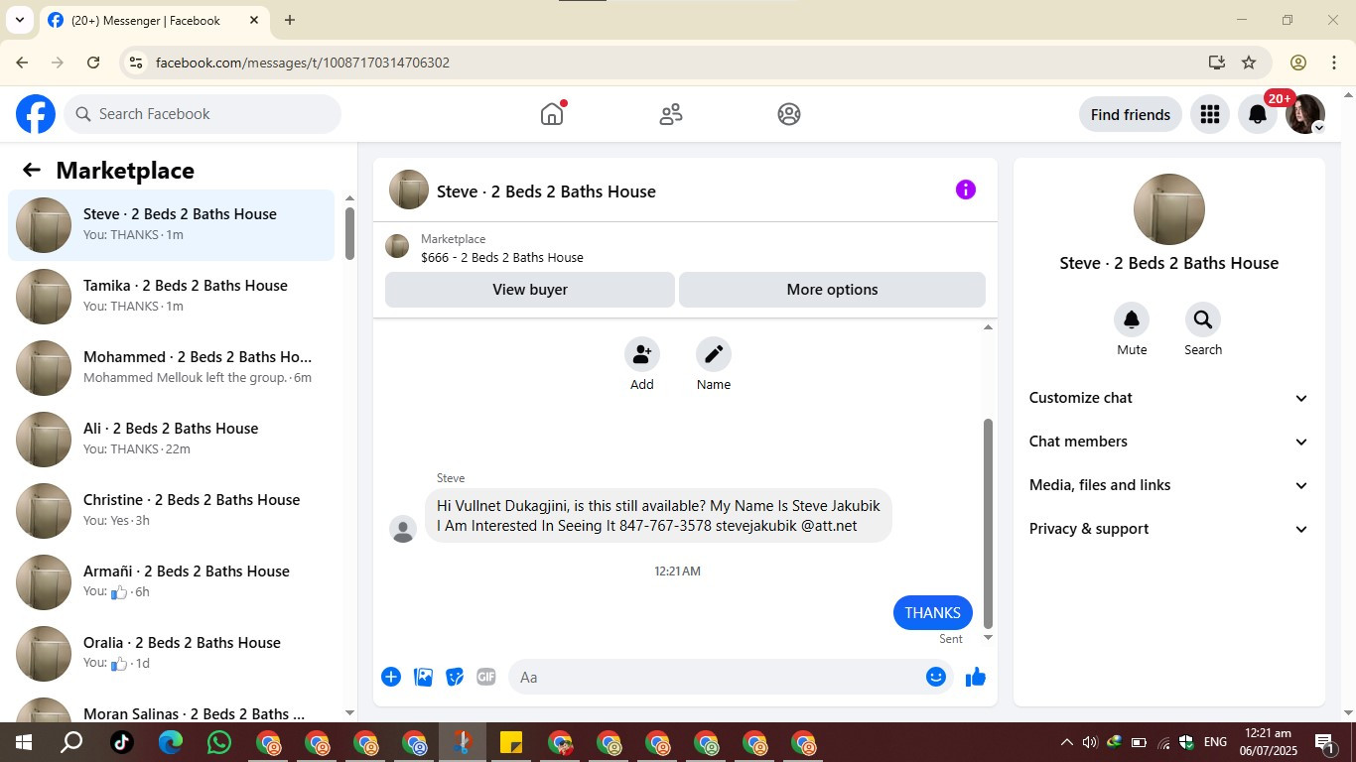Send a thumbs-up like
This screenshot has height=762, width=1356.
(976, 677)
